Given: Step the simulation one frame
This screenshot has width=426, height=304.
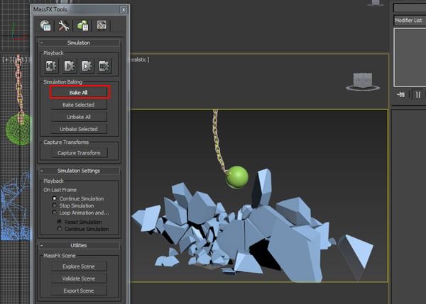Looking at the screenshot, I should click(104, 66).
